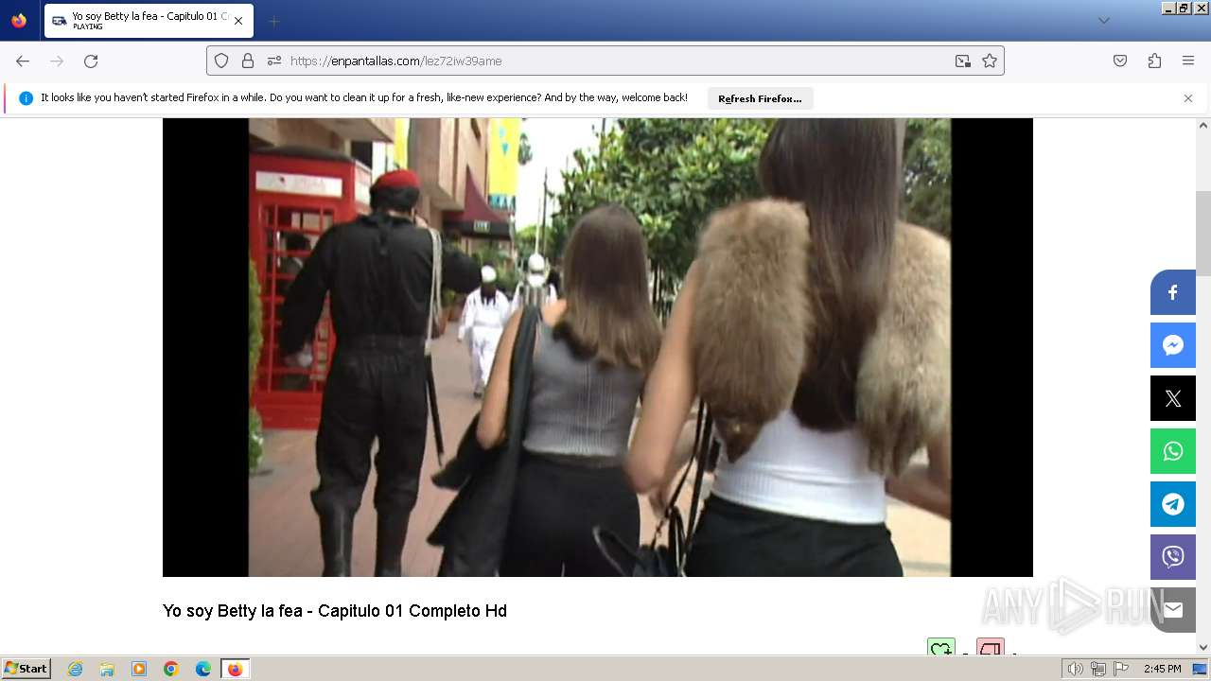
Task: Share video via Viber
Action: point(1173,557)
